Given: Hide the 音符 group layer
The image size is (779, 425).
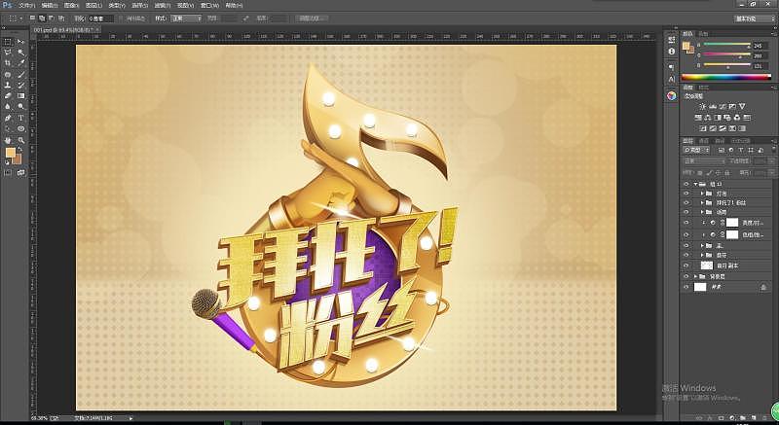Looking at the screenshot, I should [686, 255].
